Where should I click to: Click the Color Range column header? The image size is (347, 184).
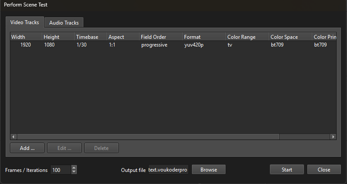click(x=247, y=37)
